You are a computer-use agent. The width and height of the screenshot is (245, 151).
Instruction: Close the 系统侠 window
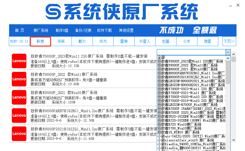[x=238, y=5]
